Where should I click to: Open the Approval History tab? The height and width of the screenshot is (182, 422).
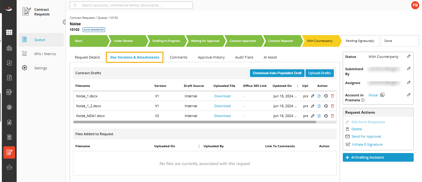211,57
